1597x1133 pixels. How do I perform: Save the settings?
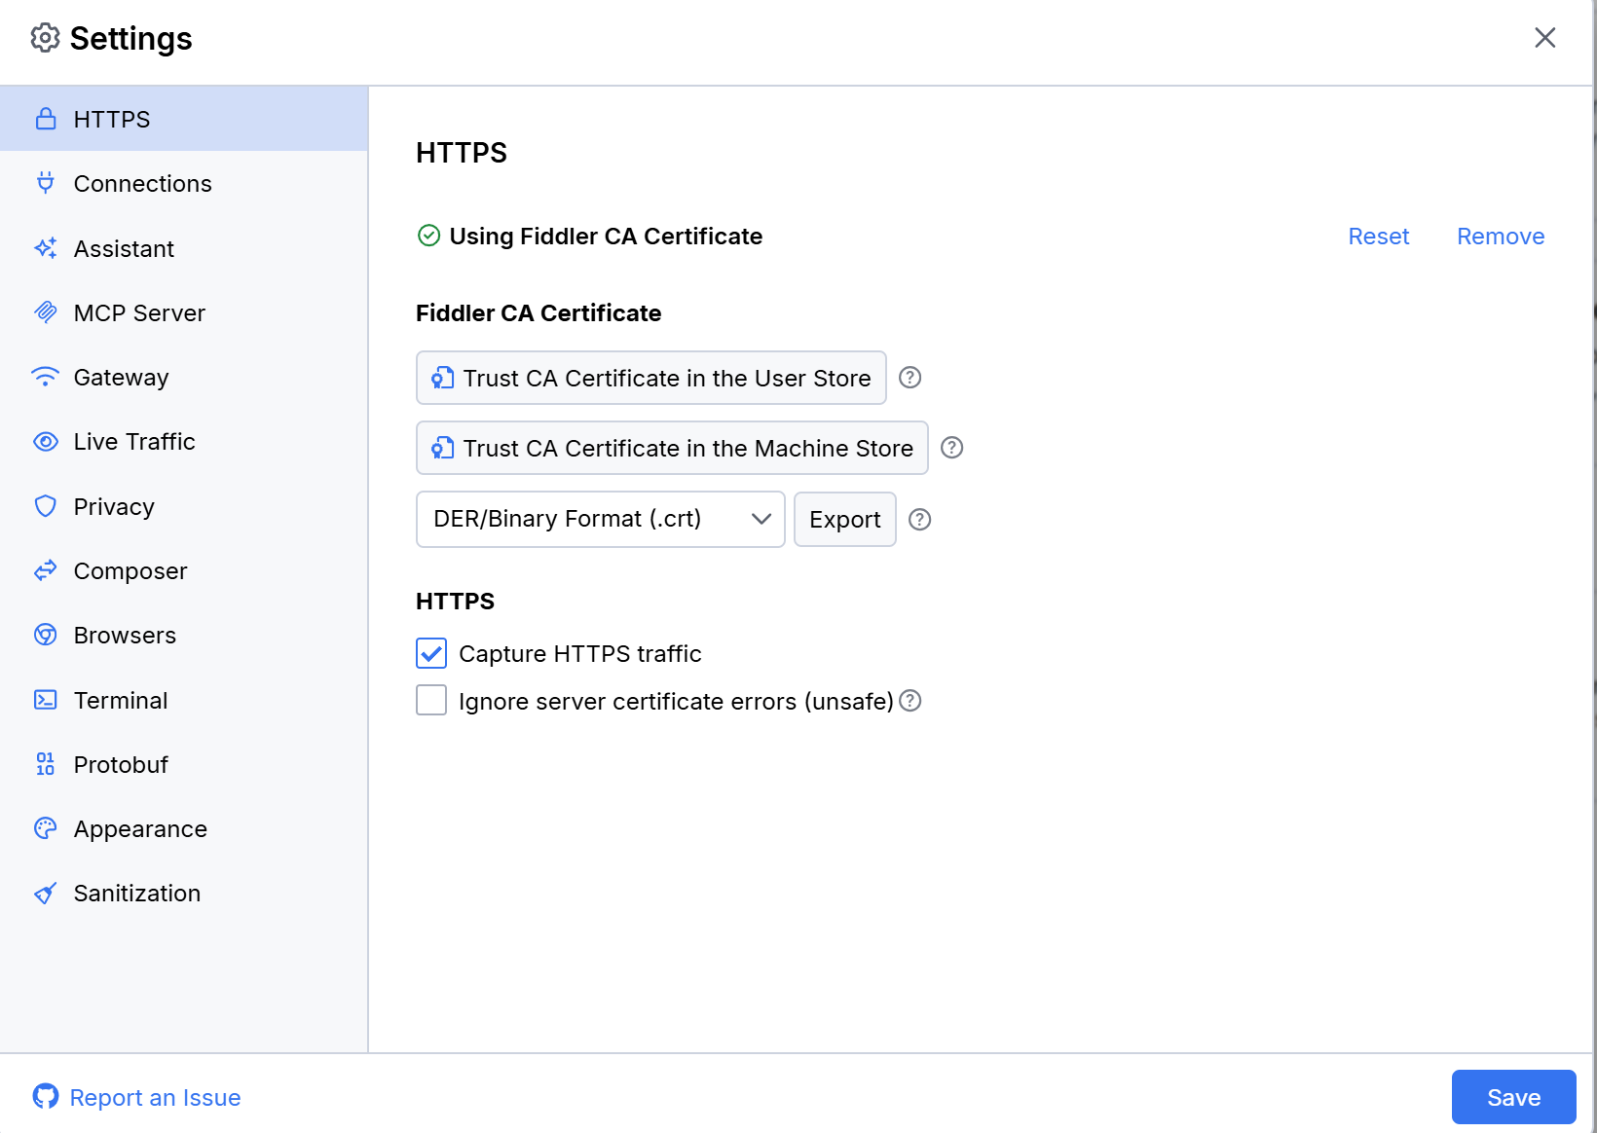(x=1514, y=1097)
